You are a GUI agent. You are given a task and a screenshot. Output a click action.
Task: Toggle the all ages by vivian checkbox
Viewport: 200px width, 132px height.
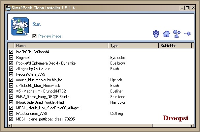(11, 68)
